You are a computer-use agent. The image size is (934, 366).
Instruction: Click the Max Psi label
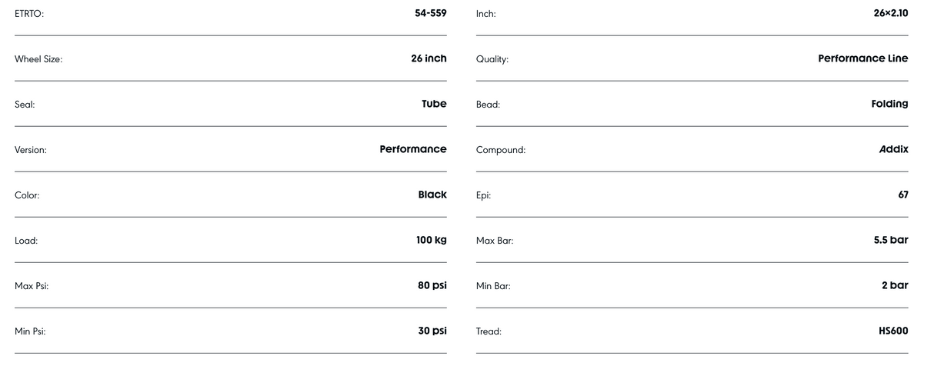coord(32,286)
